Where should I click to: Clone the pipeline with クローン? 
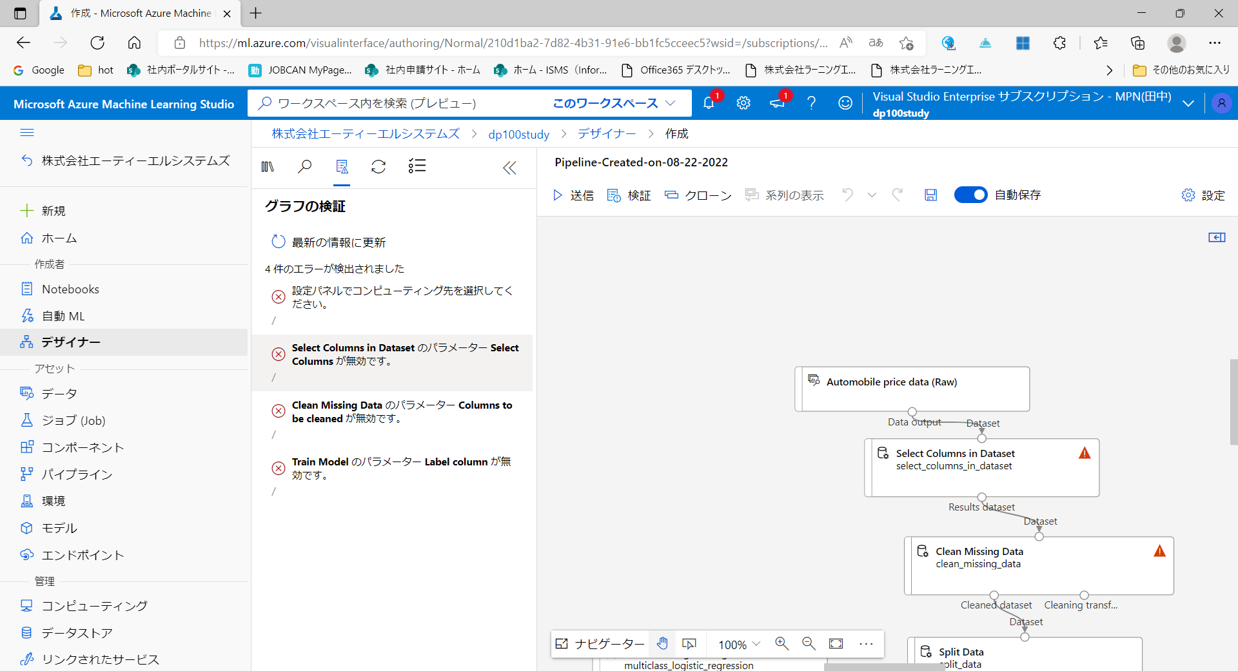698,195
